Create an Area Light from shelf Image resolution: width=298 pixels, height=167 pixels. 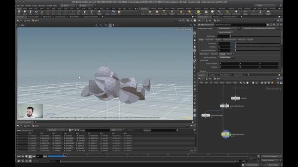pos(164,13)
